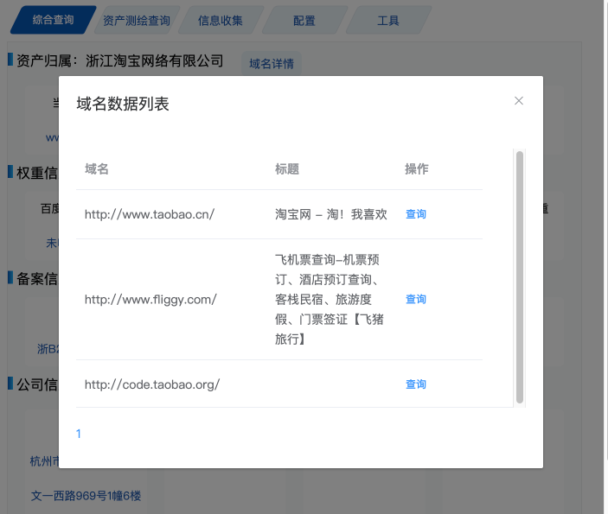The image size is (608, 514).
Task: Click 查询 for code.taobao.org row
Action: coord(416,384)
